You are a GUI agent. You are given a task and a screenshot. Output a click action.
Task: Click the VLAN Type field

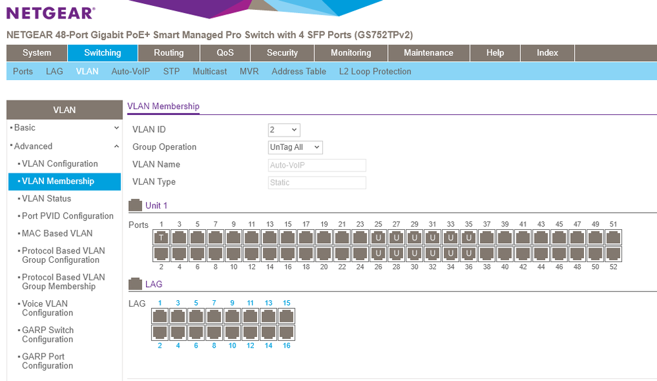click(317, 183)
